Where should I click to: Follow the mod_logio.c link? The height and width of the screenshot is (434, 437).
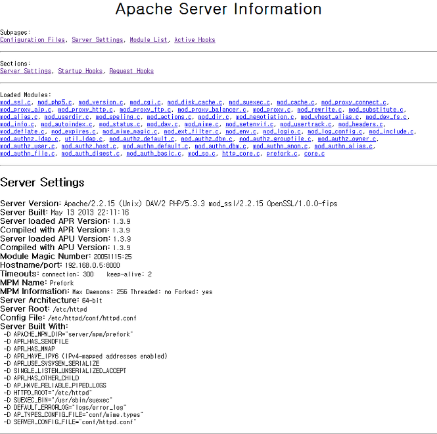coord(282,131)
